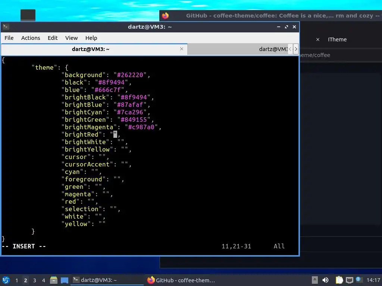Switch to workspace 1
Viewport: 382px width, 286px height.
(x=16, y=280)
